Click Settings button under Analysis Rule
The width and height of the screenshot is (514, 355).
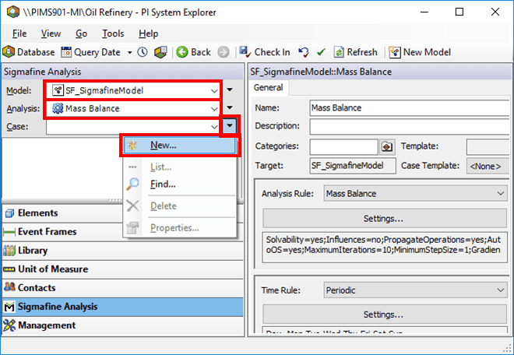pyautogui.click(x=382, y=219)
